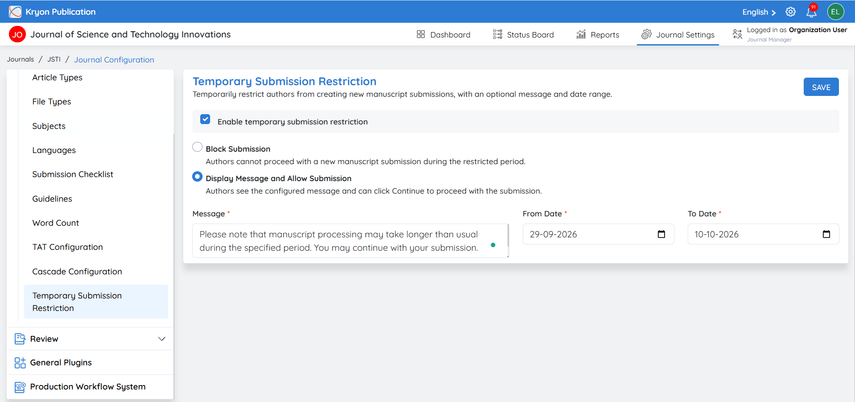Click the General Plugins icon
The width and height of the screenshot is (855, 402).
[20, 363]
